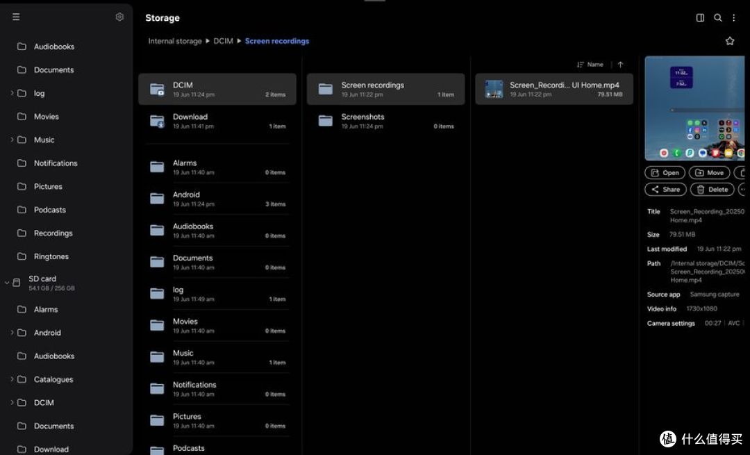
Task: Open the sidebar settings gear
Action: click(x=119, y=17)
